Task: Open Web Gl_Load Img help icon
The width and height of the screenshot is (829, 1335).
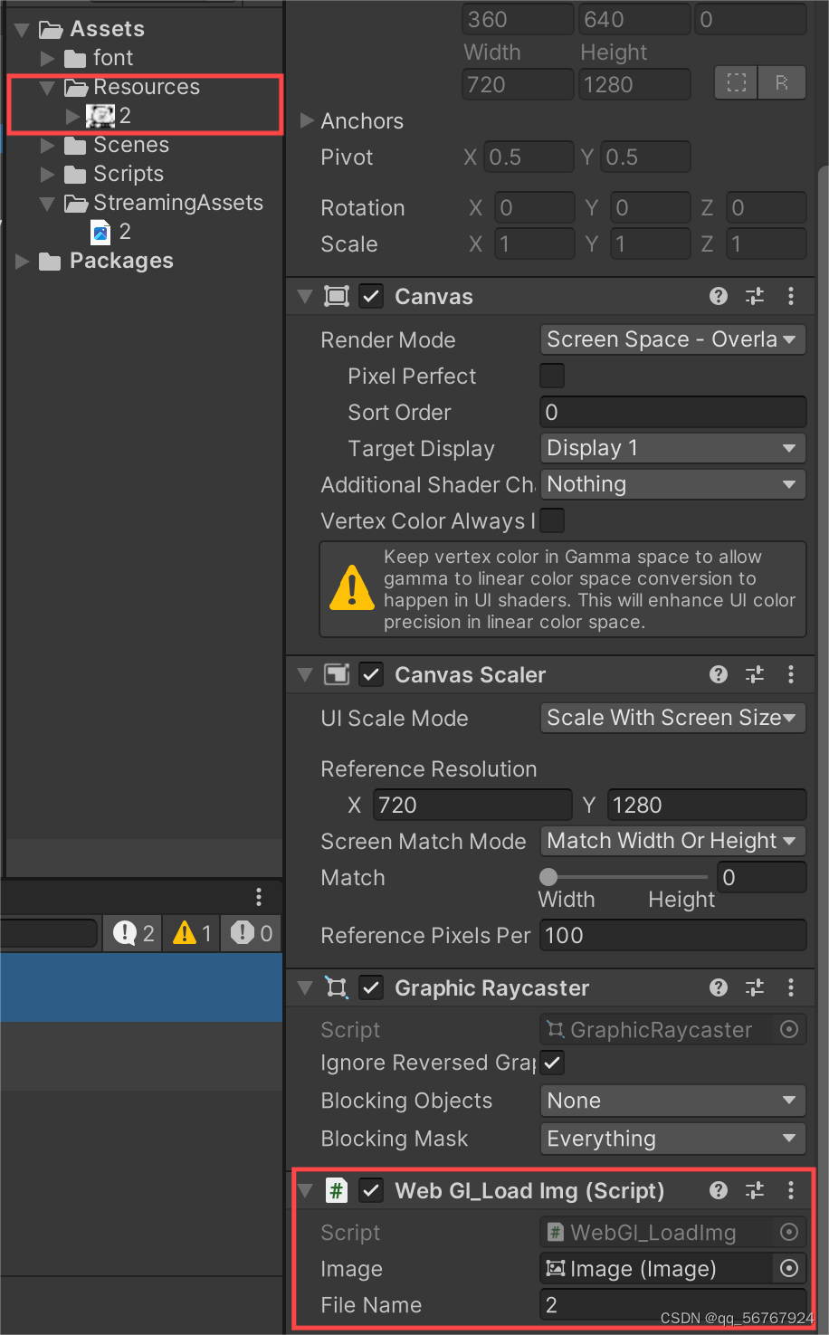Action: pyautogui.click(x=719, y=1190)
